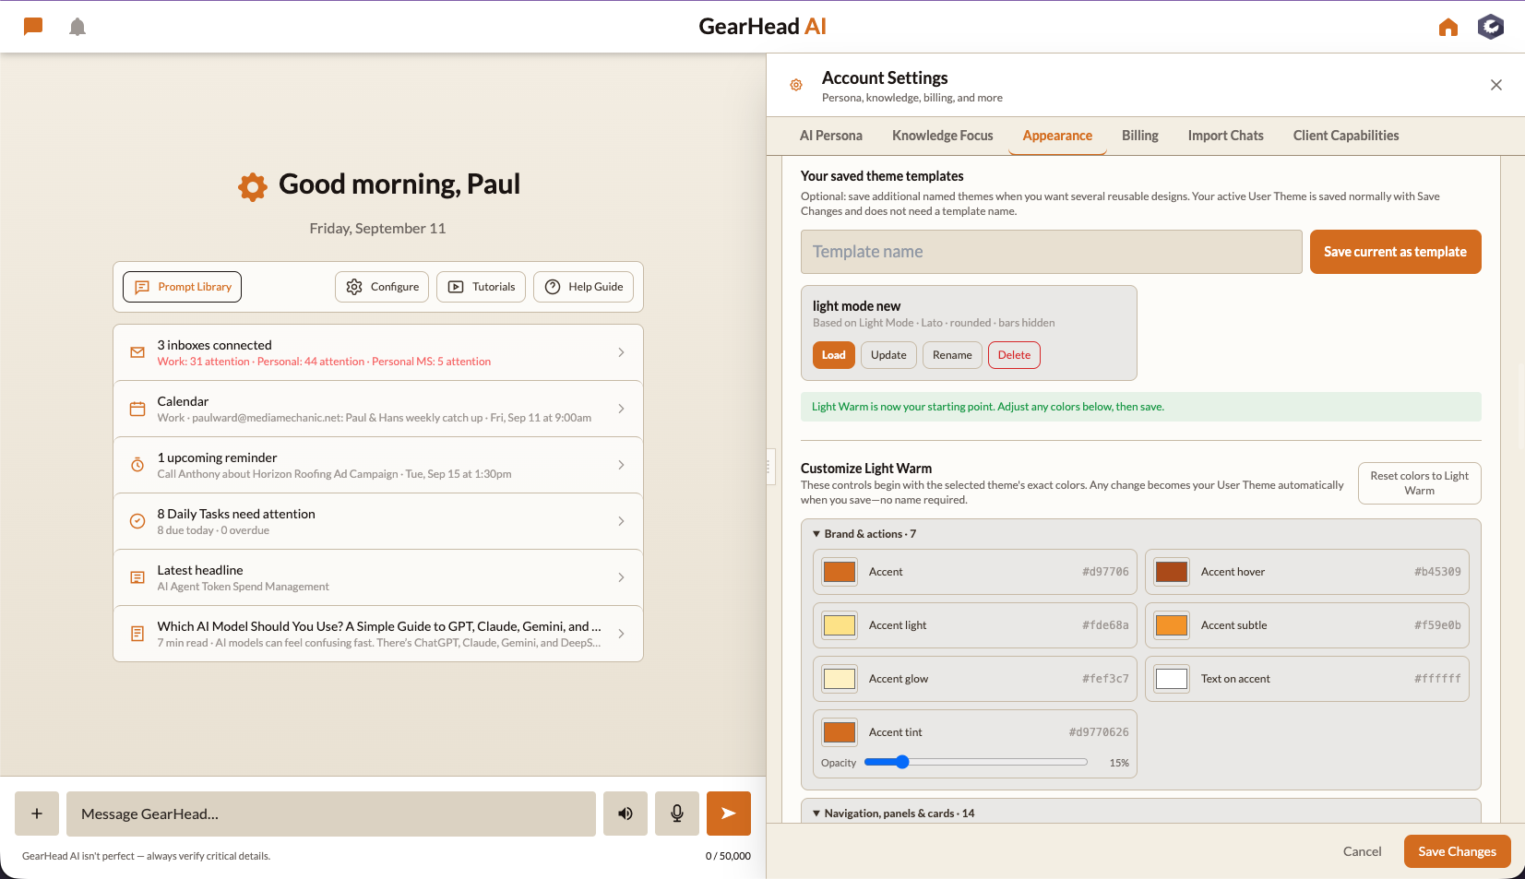1525x879 pixels.
Task: Expand the Daily Tasks row chevron
Action: pyautogui.click(x=621, y=521)
